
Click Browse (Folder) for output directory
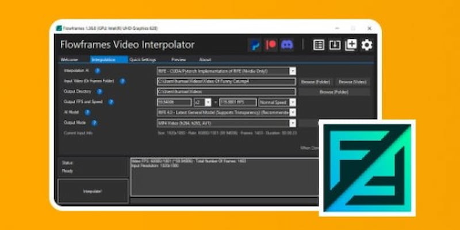(x=334, y=92)
